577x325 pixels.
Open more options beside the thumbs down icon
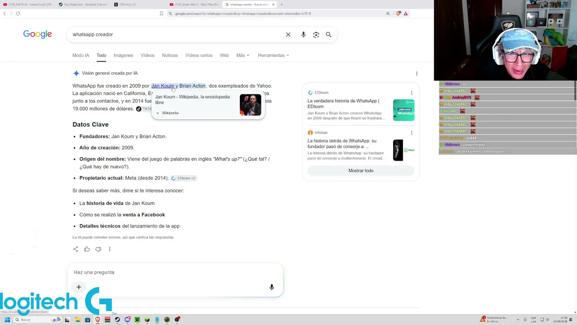110,249
